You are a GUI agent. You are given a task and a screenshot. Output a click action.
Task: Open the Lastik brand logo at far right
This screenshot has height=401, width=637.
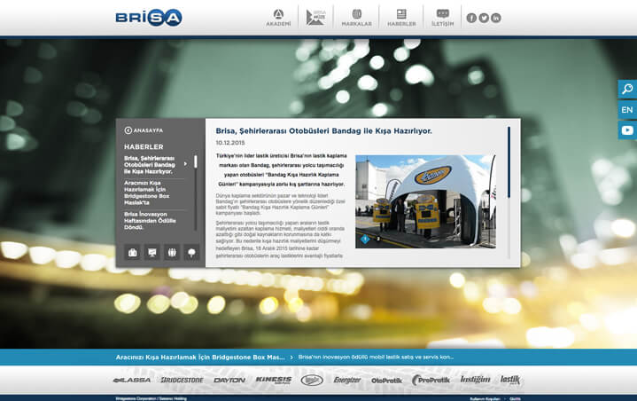tap(509, 380)
